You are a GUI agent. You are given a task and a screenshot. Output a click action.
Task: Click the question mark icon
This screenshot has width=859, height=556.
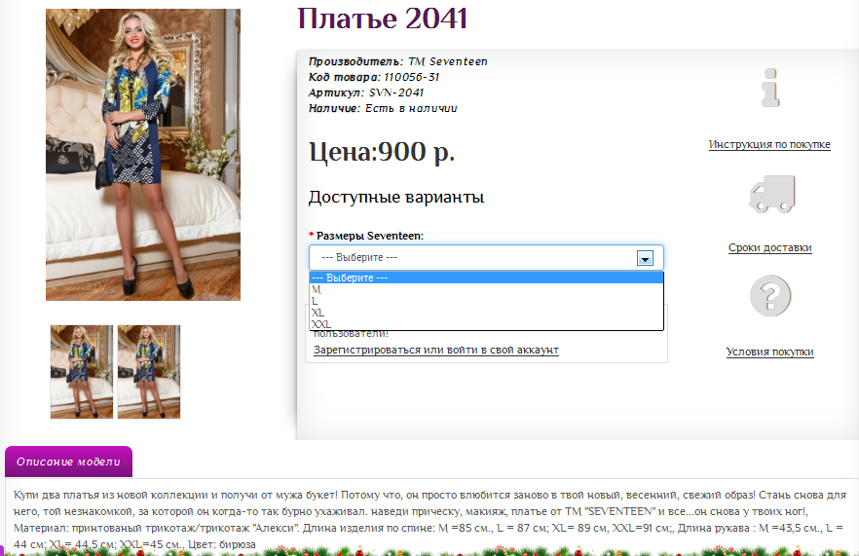tap(770, 296)
